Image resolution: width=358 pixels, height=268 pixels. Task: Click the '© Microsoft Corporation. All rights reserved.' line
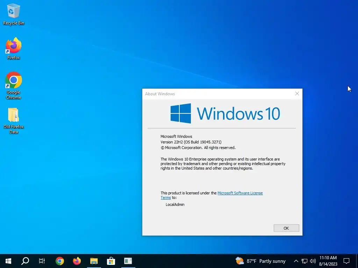coord(198,148)
